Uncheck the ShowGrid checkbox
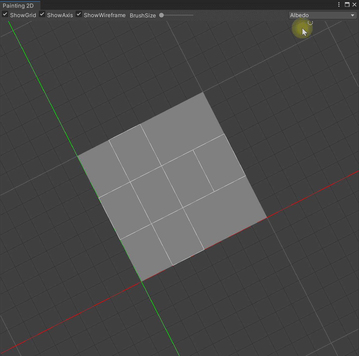The image size is (359, 356). click(x=5, y=15)
